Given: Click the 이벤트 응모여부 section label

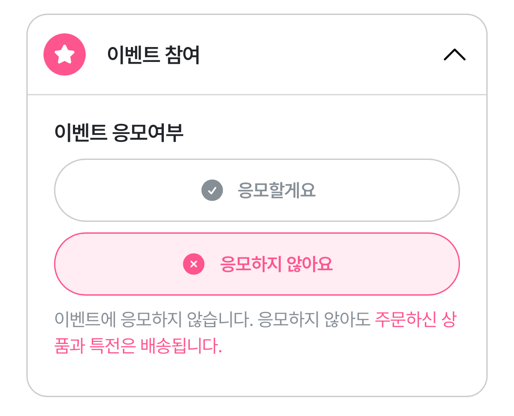Looking at the screenshot, I should pos(119,132).
